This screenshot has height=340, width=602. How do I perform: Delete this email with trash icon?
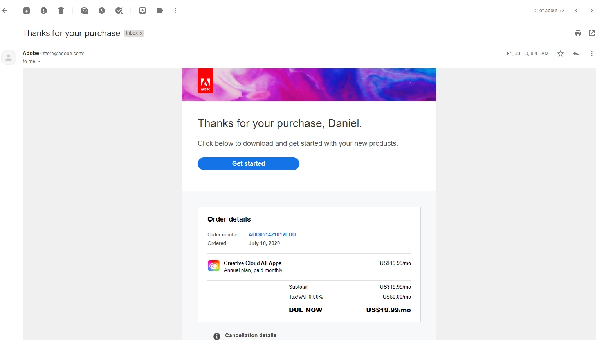61,11
